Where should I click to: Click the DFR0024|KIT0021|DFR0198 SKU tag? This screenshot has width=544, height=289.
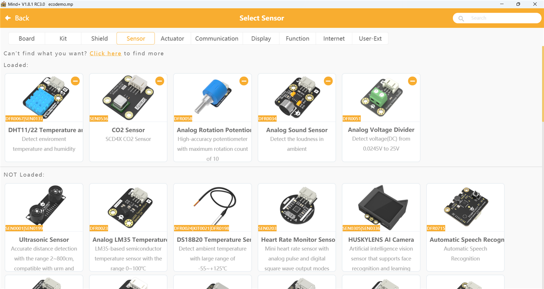[201, 228]
